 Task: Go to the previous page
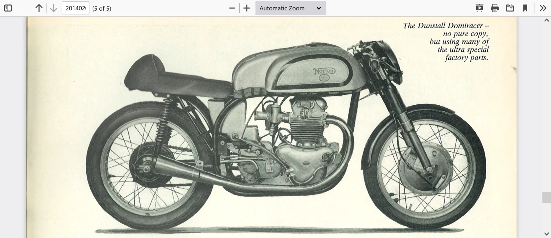(39, 8)
